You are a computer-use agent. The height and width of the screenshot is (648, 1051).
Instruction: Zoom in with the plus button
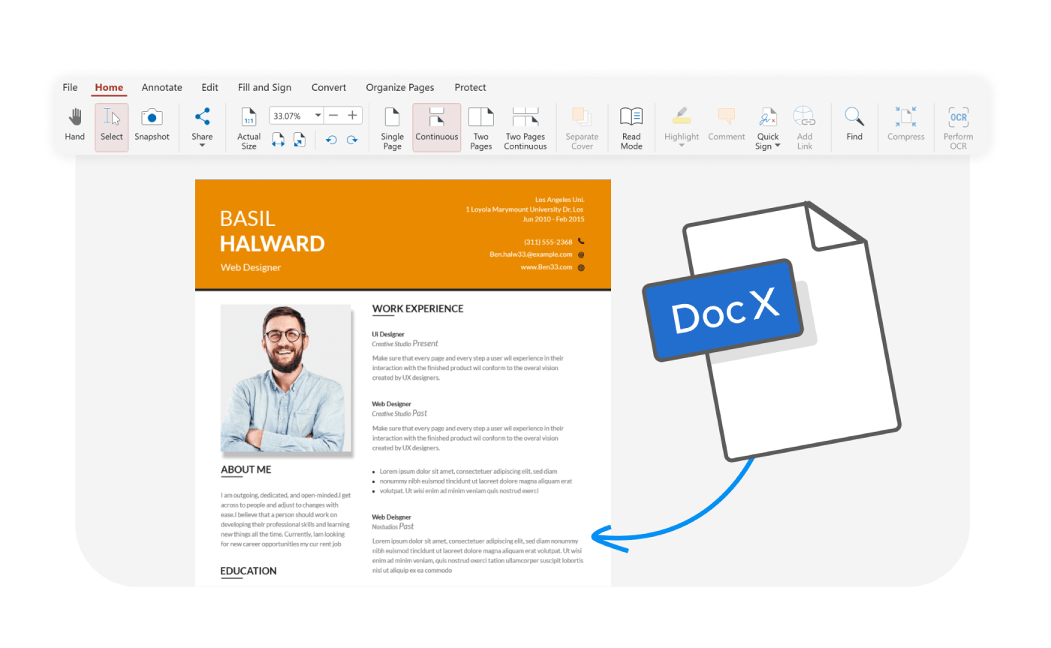[352, 116]
